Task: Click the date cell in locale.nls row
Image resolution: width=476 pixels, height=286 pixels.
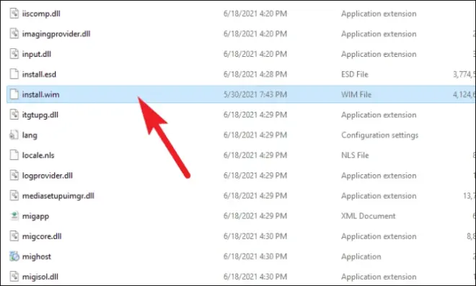Action: click(x=255, y=156)
